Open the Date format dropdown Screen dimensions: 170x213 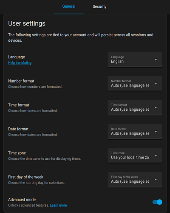point(135,132)
